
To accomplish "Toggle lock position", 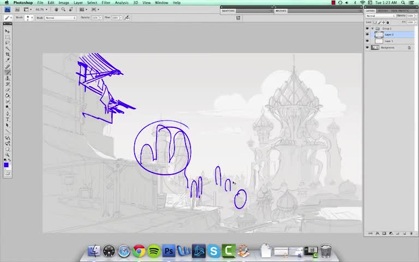I will click(384, 22).
